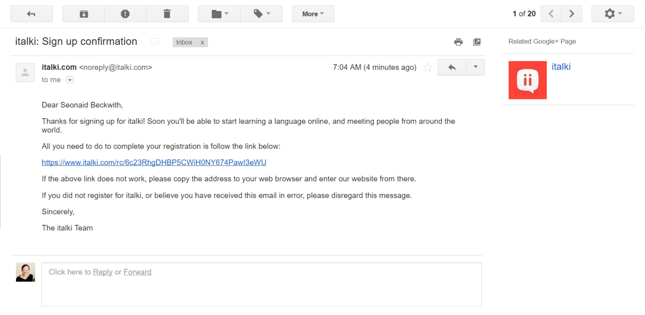Viewport: 645px width, 315px height.
Task: Open the settings gear menu
Action: pyautogui.click(x=612, y=14)
